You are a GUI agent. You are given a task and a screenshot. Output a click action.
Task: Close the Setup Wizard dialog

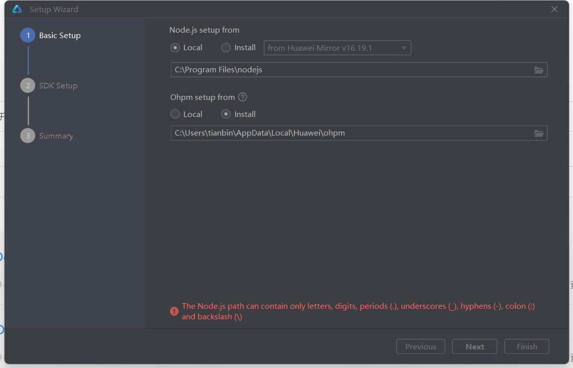pos(554,9)
